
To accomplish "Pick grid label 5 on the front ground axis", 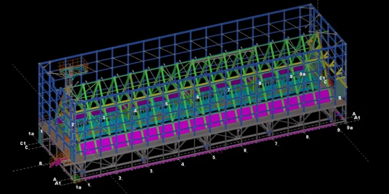I will (214, 157).
